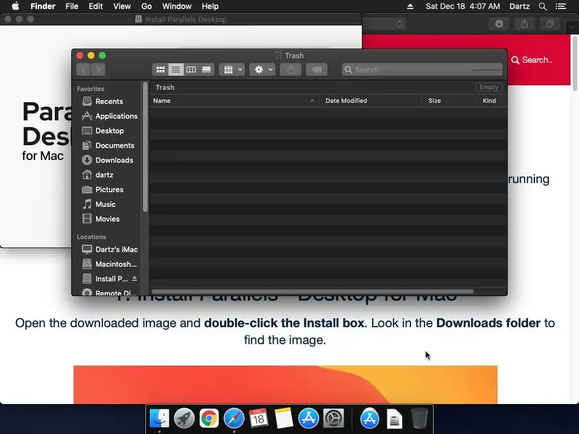
Task: Open the Window menu
Action: click(177, 6)
